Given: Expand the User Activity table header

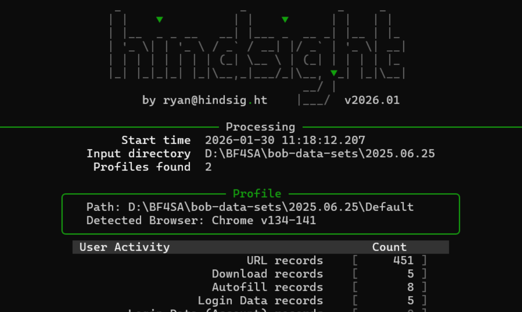Looking at the screenshot, I should pos(125,247).
